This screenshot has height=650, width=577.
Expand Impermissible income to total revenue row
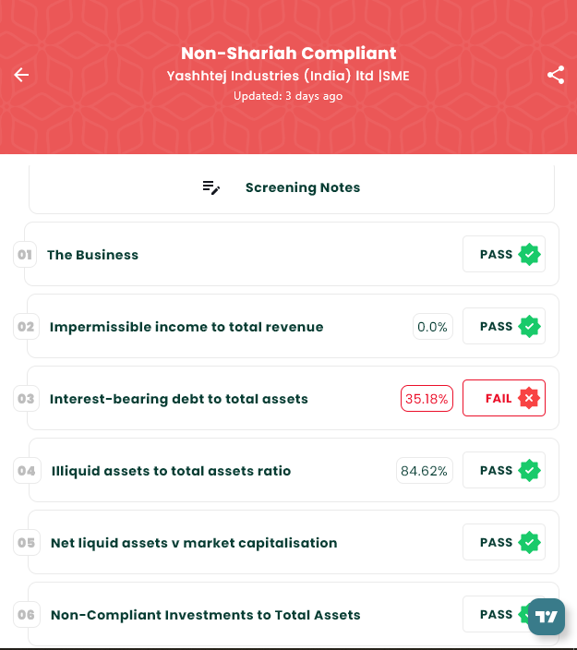186,327
